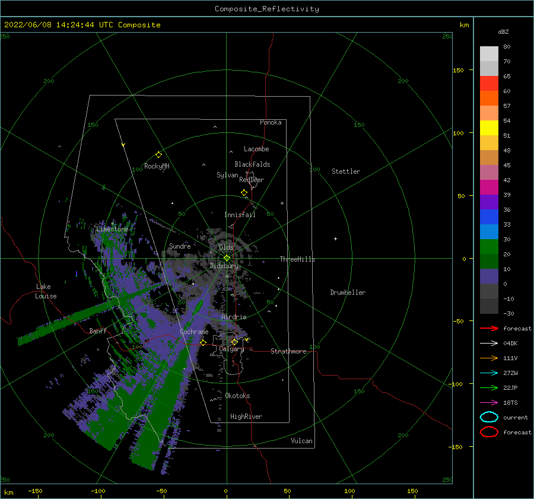
Task: Click the Blackfalds label
Action: pyautogui.click(x=252, y=164)
